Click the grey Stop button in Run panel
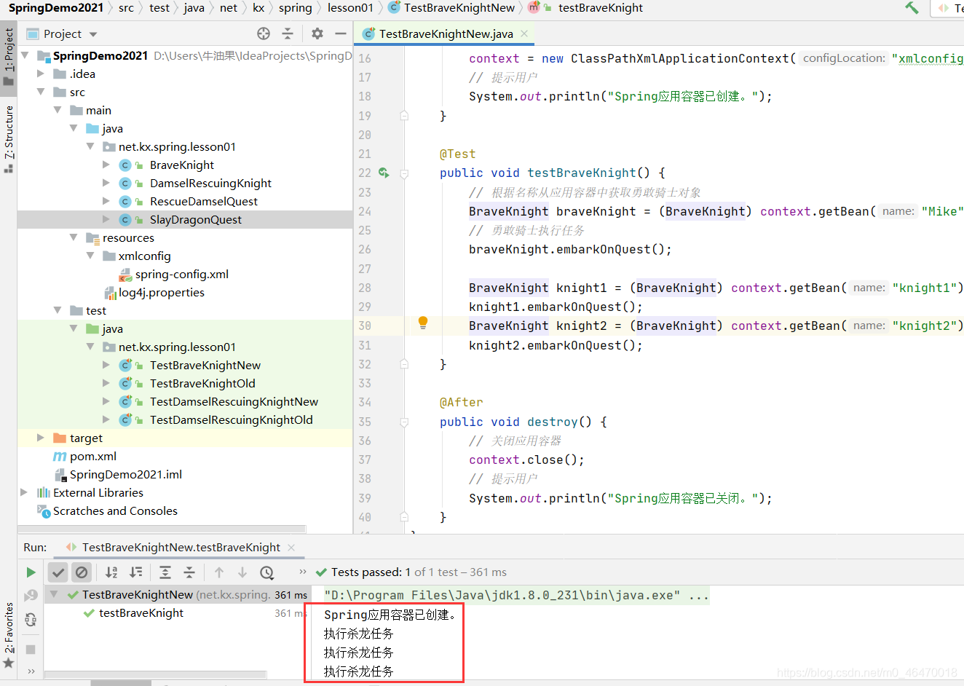964x686 pixels. 31,649
